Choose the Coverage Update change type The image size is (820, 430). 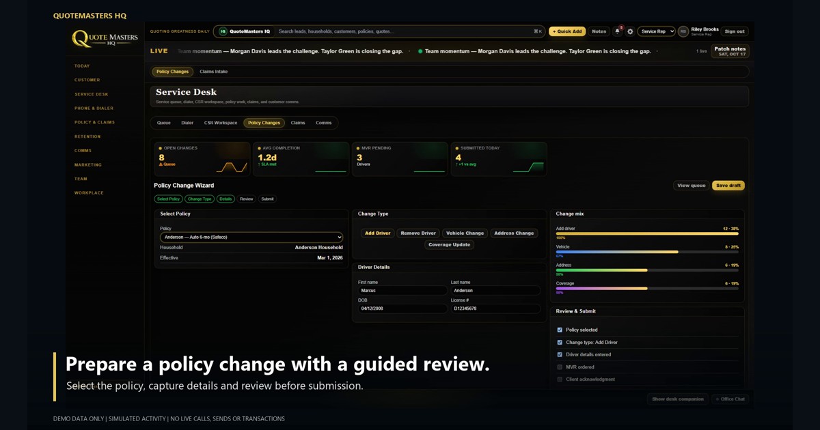click(x=450, y=245)
